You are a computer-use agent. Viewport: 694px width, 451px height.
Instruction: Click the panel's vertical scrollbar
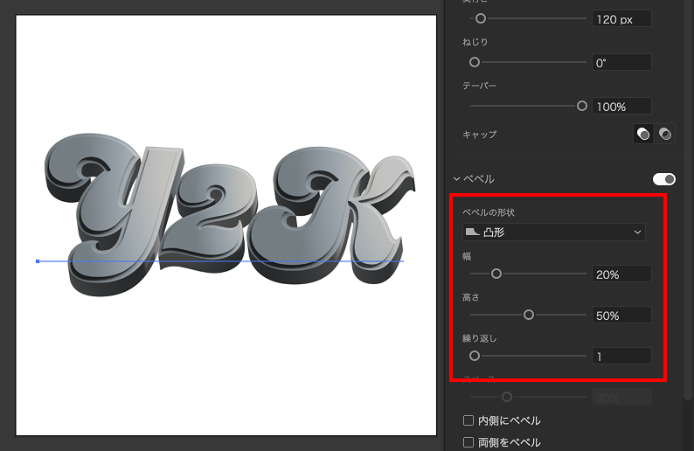pos(689,199)
